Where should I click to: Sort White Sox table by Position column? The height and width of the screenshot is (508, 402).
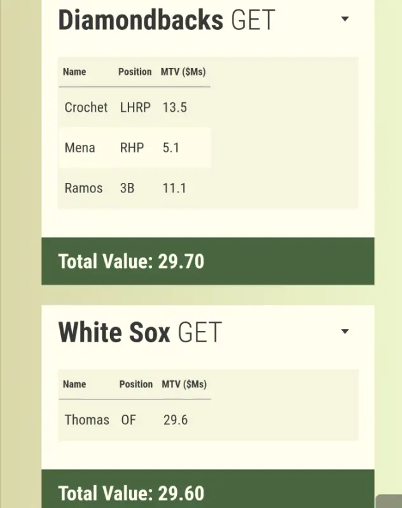coord(135,384)
